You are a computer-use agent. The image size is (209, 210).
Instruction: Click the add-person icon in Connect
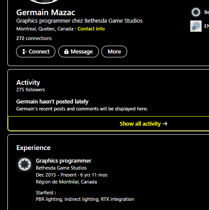[x=24, y=52]
